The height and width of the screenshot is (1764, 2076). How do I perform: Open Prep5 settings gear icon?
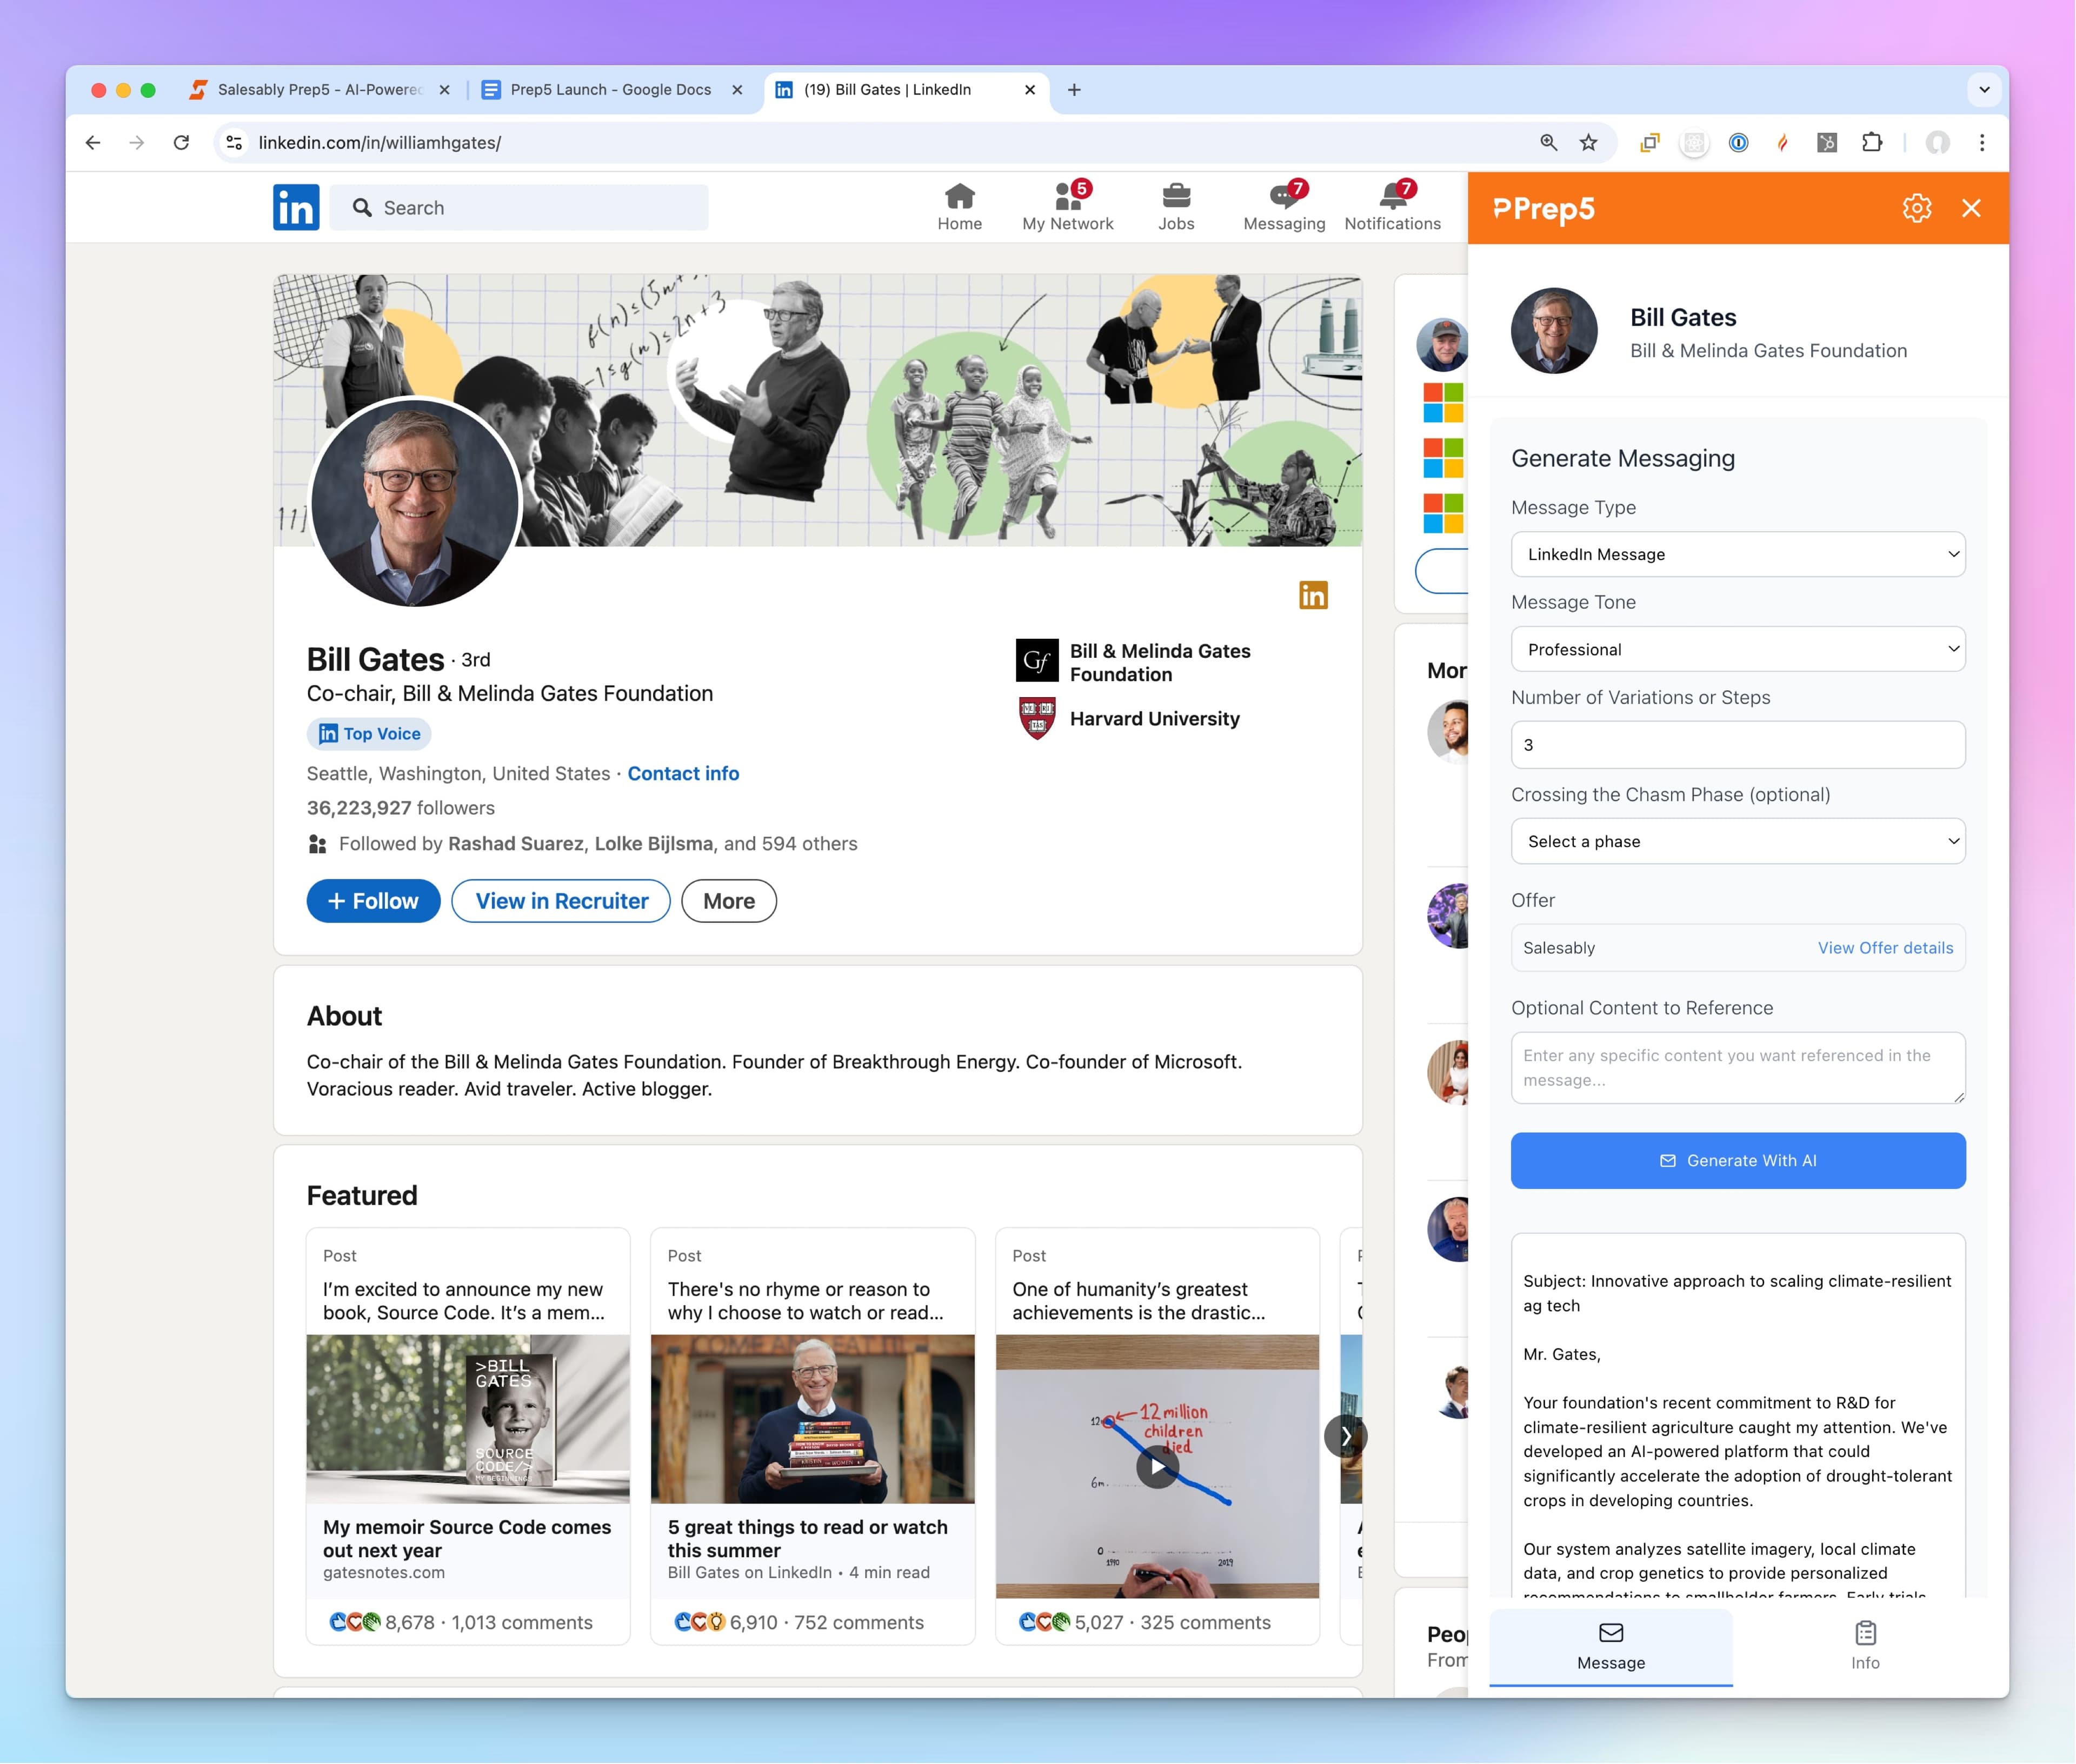(1916, 208)
